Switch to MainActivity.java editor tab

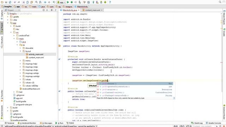(x=70, y=10)
